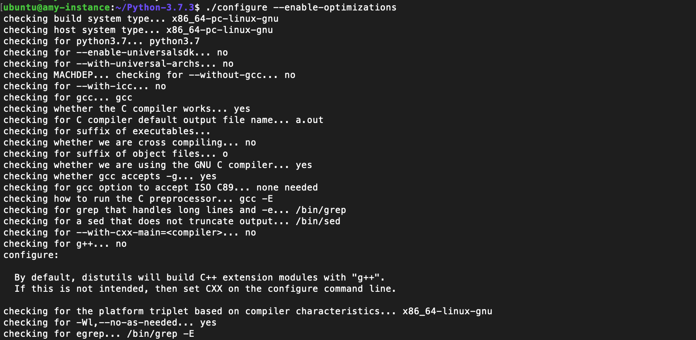Click the --enable-universalsdk option text
The width and height of the screenshot is (696, 340).
pos(141,52)
